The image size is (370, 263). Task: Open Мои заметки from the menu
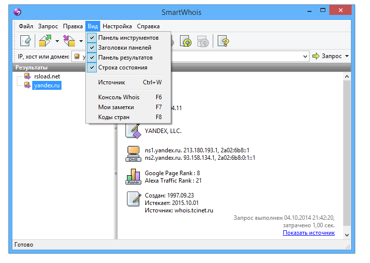[x=128, y=107]
